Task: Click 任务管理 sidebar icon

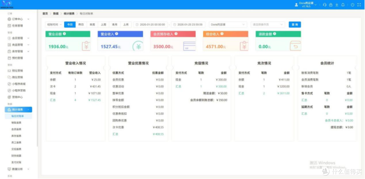Action: [9, 26]
